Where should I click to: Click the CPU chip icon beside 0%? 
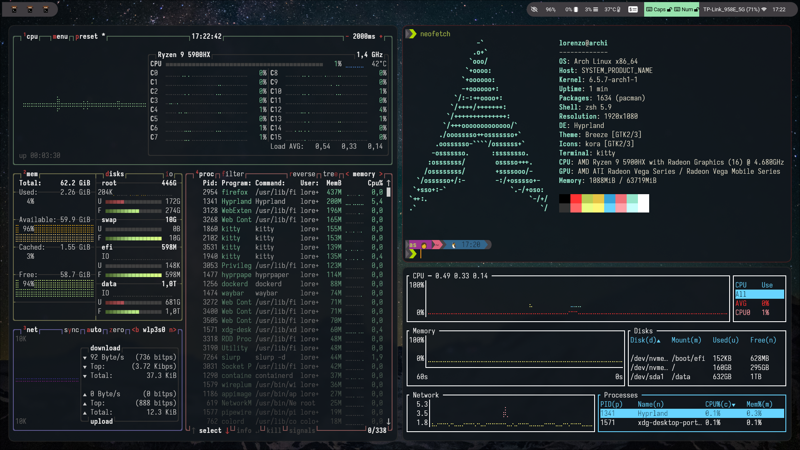tap(576, 9)
